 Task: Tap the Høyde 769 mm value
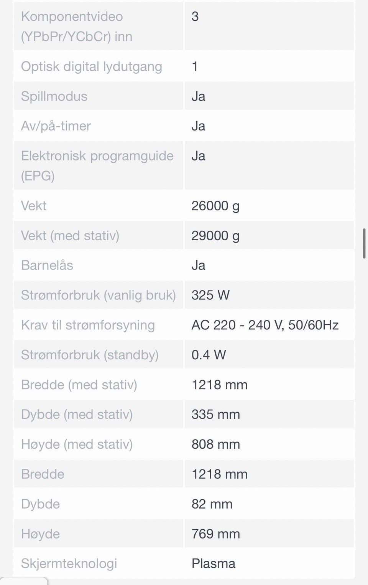click(215, 534)
